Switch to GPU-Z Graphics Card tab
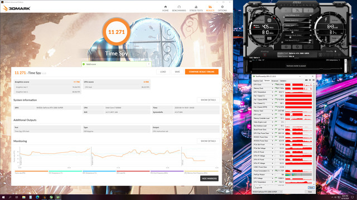This screenshot has height=200, width=357. point(258,81)
